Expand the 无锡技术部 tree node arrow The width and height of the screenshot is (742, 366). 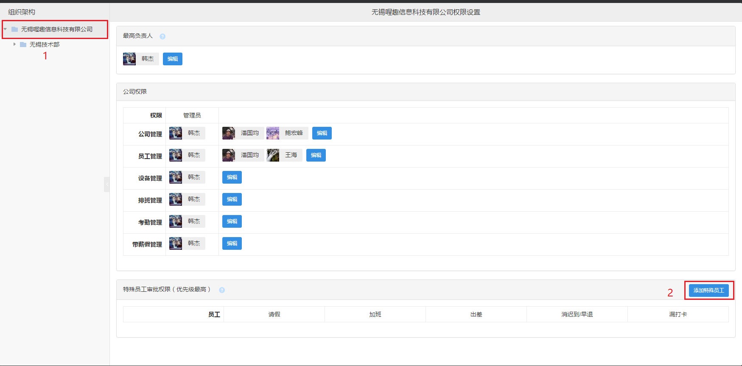pyautogui.click(x=14, y=44)
